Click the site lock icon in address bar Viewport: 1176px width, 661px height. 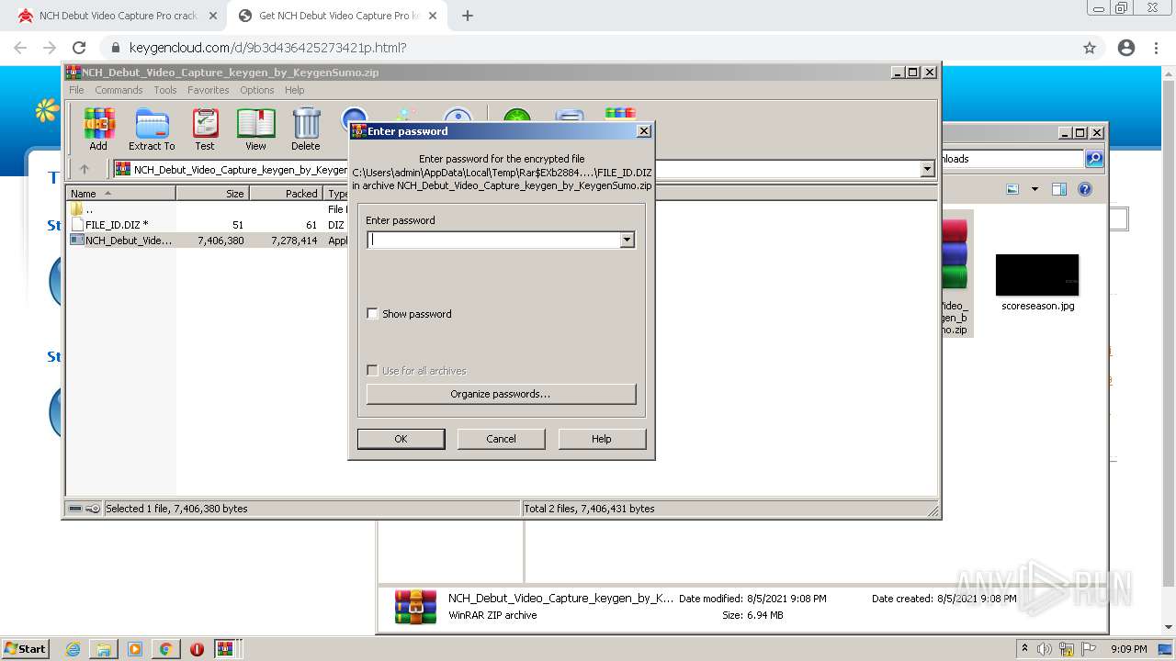115,48
